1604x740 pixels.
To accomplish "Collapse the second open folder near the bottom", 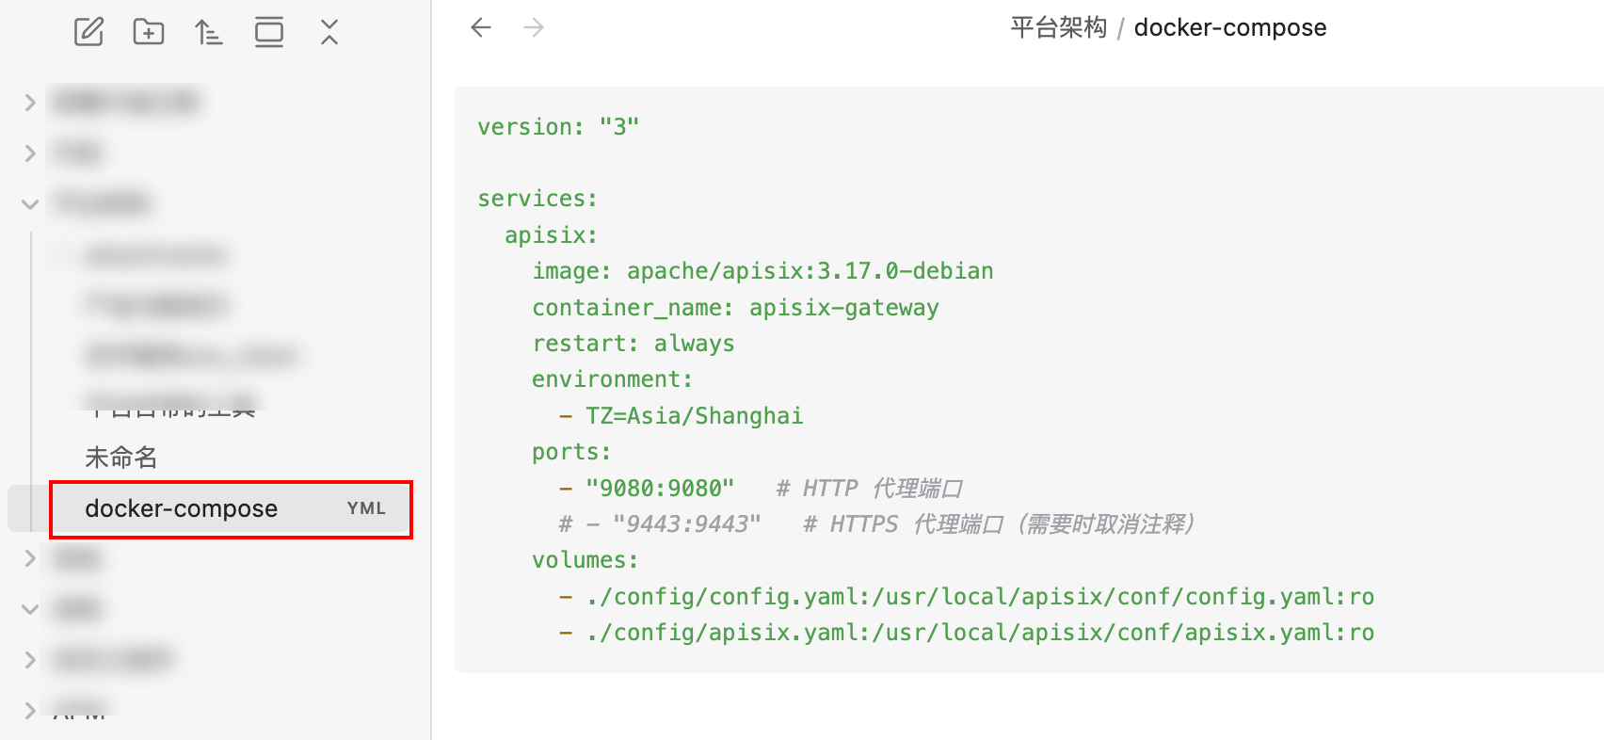I will 30,609.
